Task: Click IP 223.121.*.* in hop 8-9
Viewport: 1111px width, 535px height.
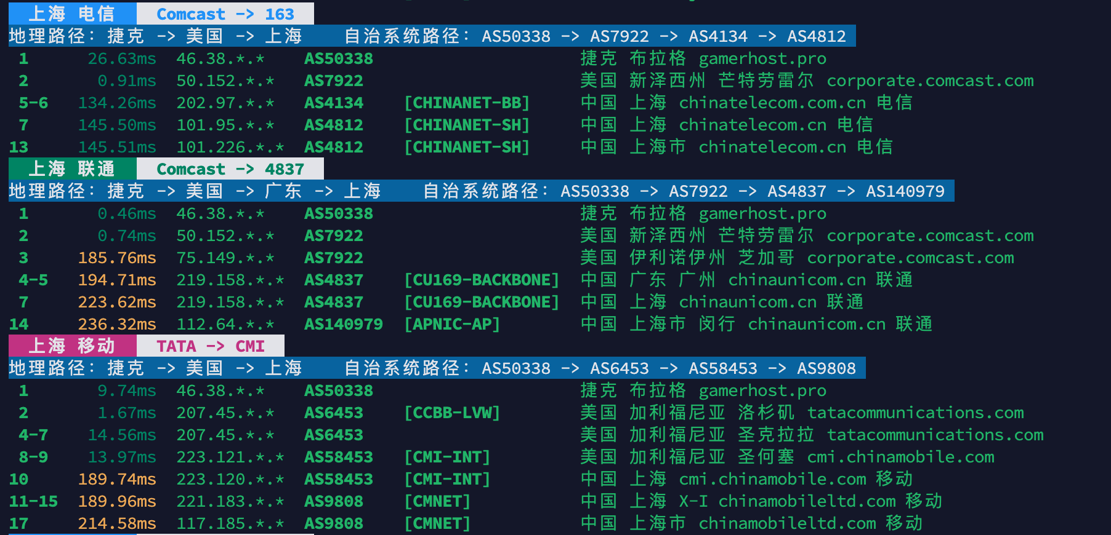Action: click(x=230, y=457)
